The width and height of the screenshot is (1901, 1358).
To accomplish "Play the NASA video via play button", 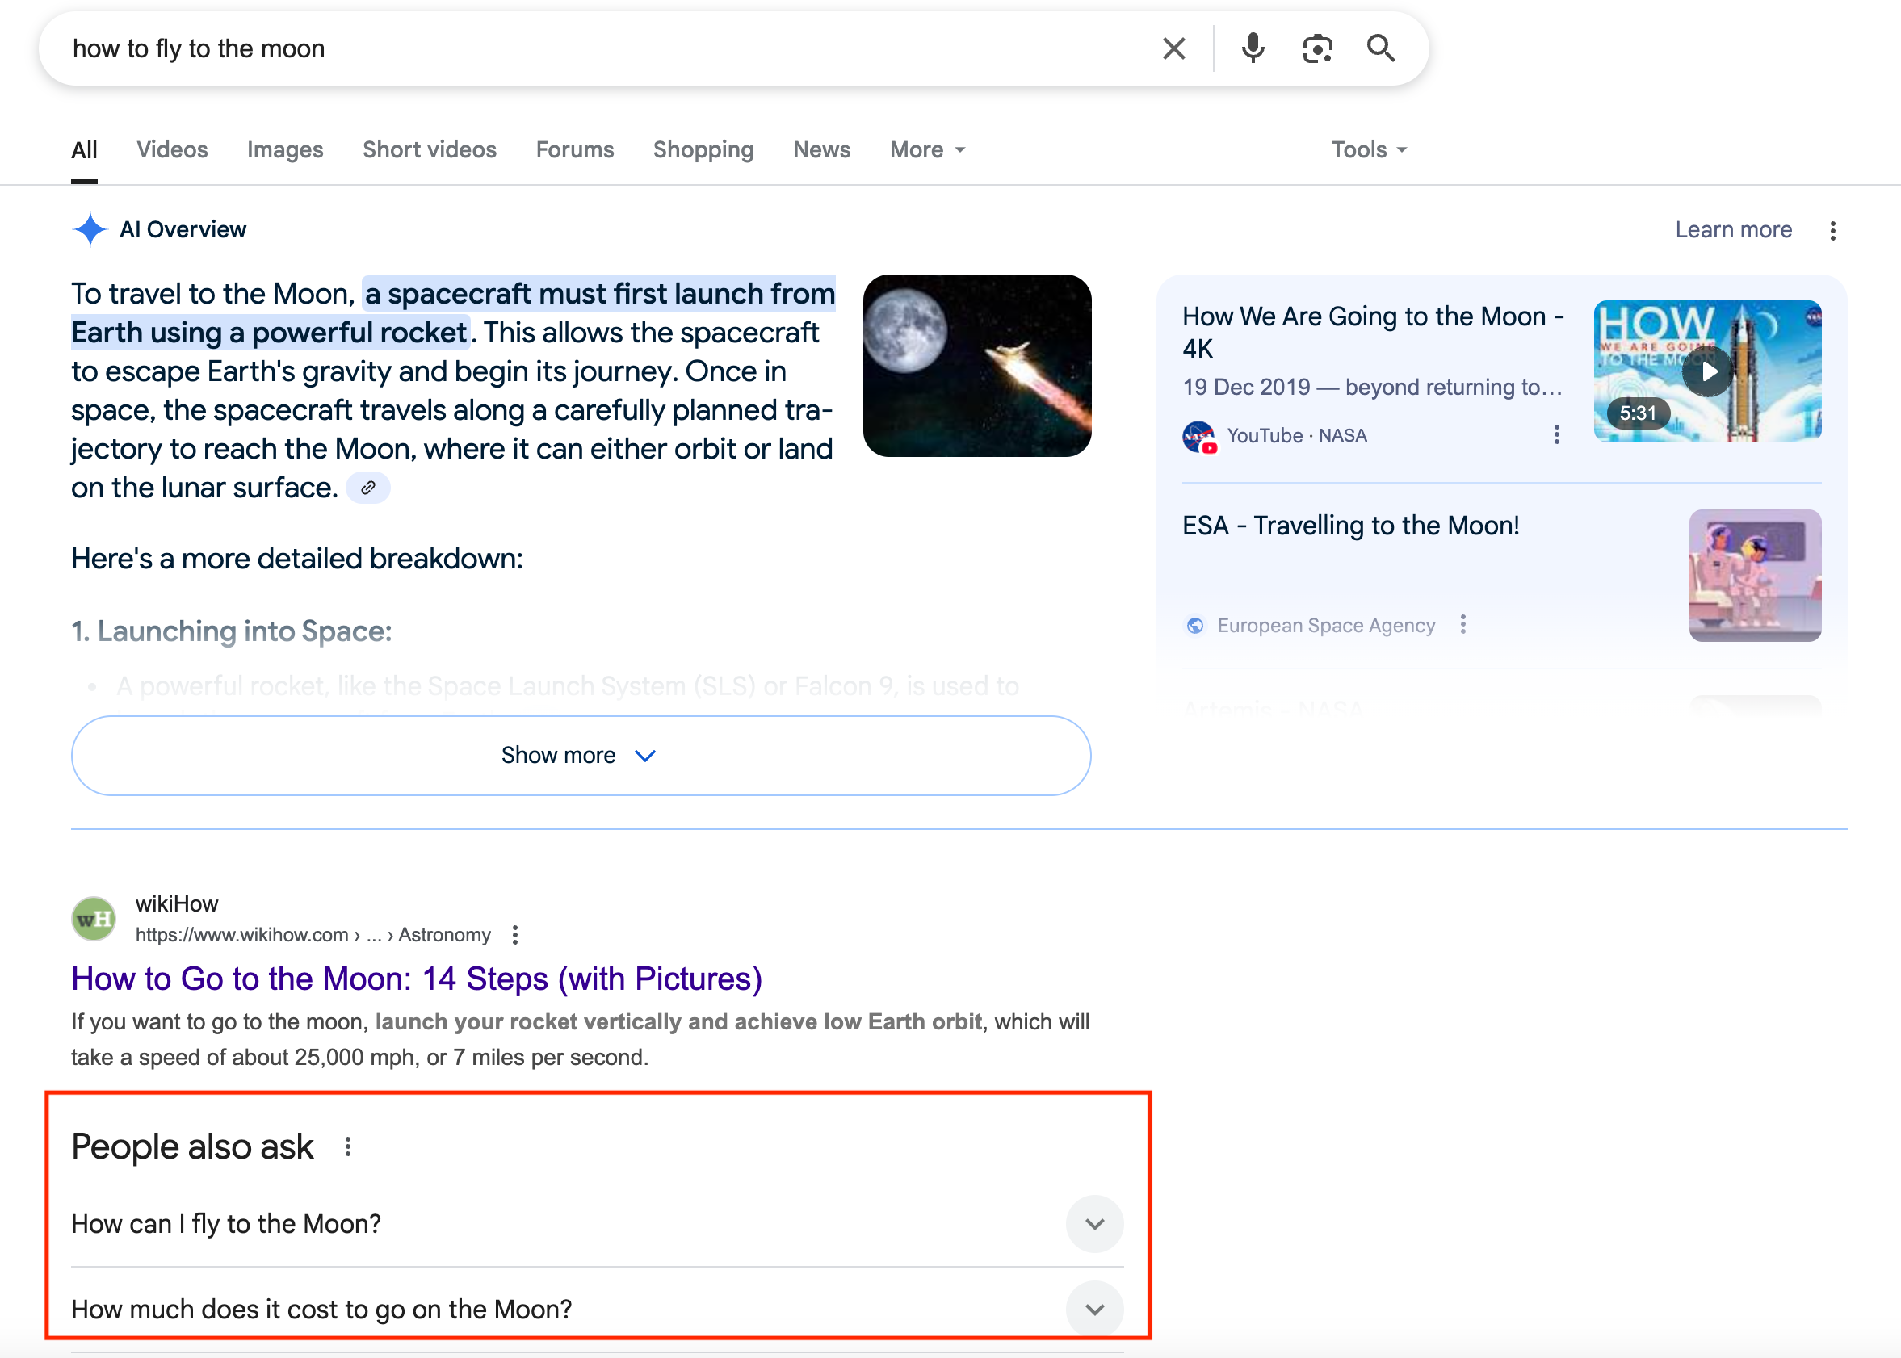I will (x=1707, y=371).
